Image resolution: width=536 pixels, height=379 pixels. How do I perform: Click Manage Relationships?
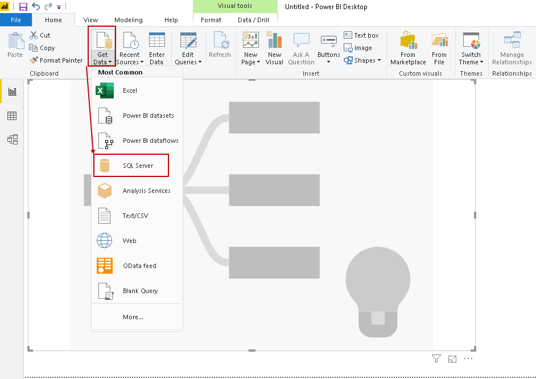pos(512,47)
